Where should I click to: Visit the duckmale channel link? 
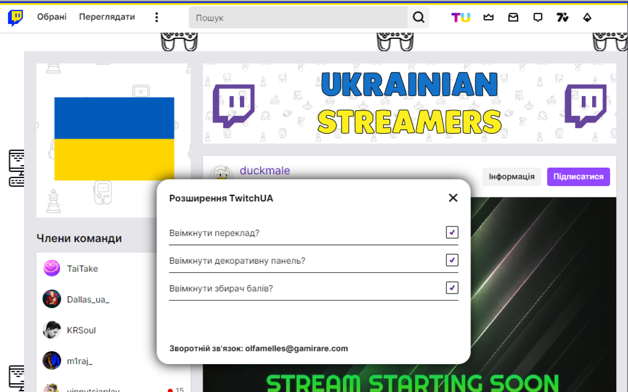point(265,171)
